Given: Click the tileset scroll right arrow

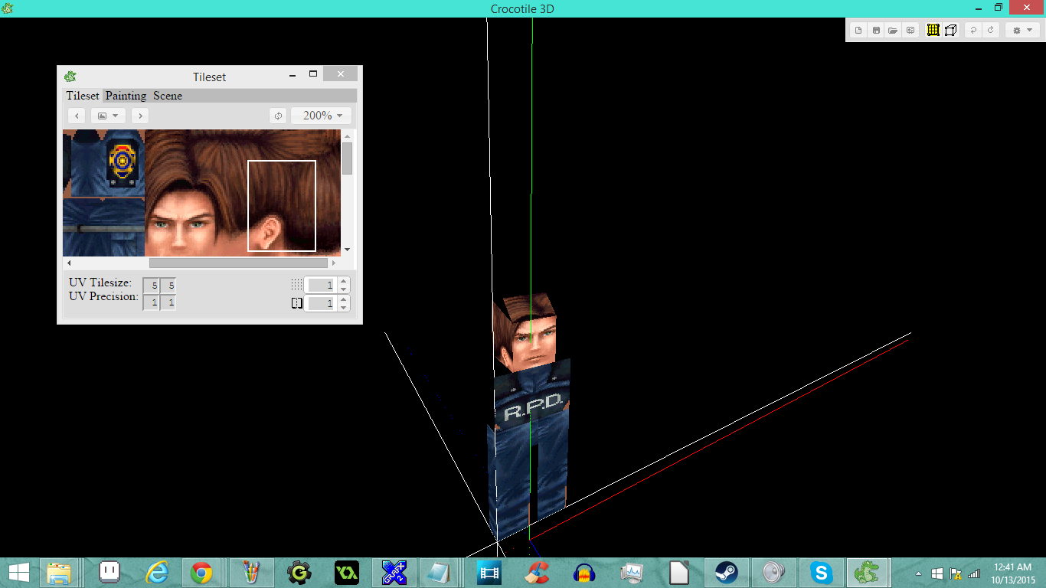Looking at the screenshot, I should click(334, 263).
